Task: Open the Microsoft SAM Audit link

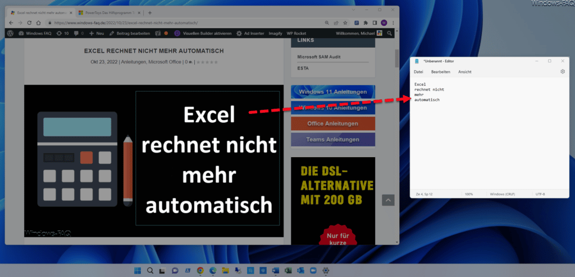Action: click(319, 57)
